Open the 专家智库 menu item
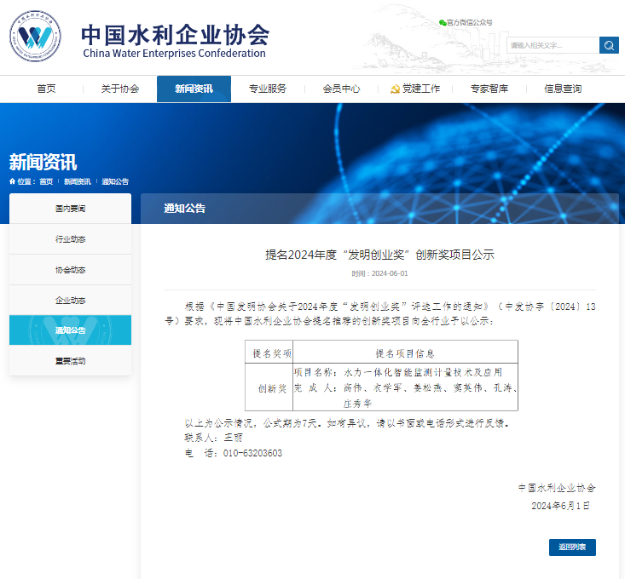The width and height of the screenshot is (625, 579). click(x=489, y=89)
